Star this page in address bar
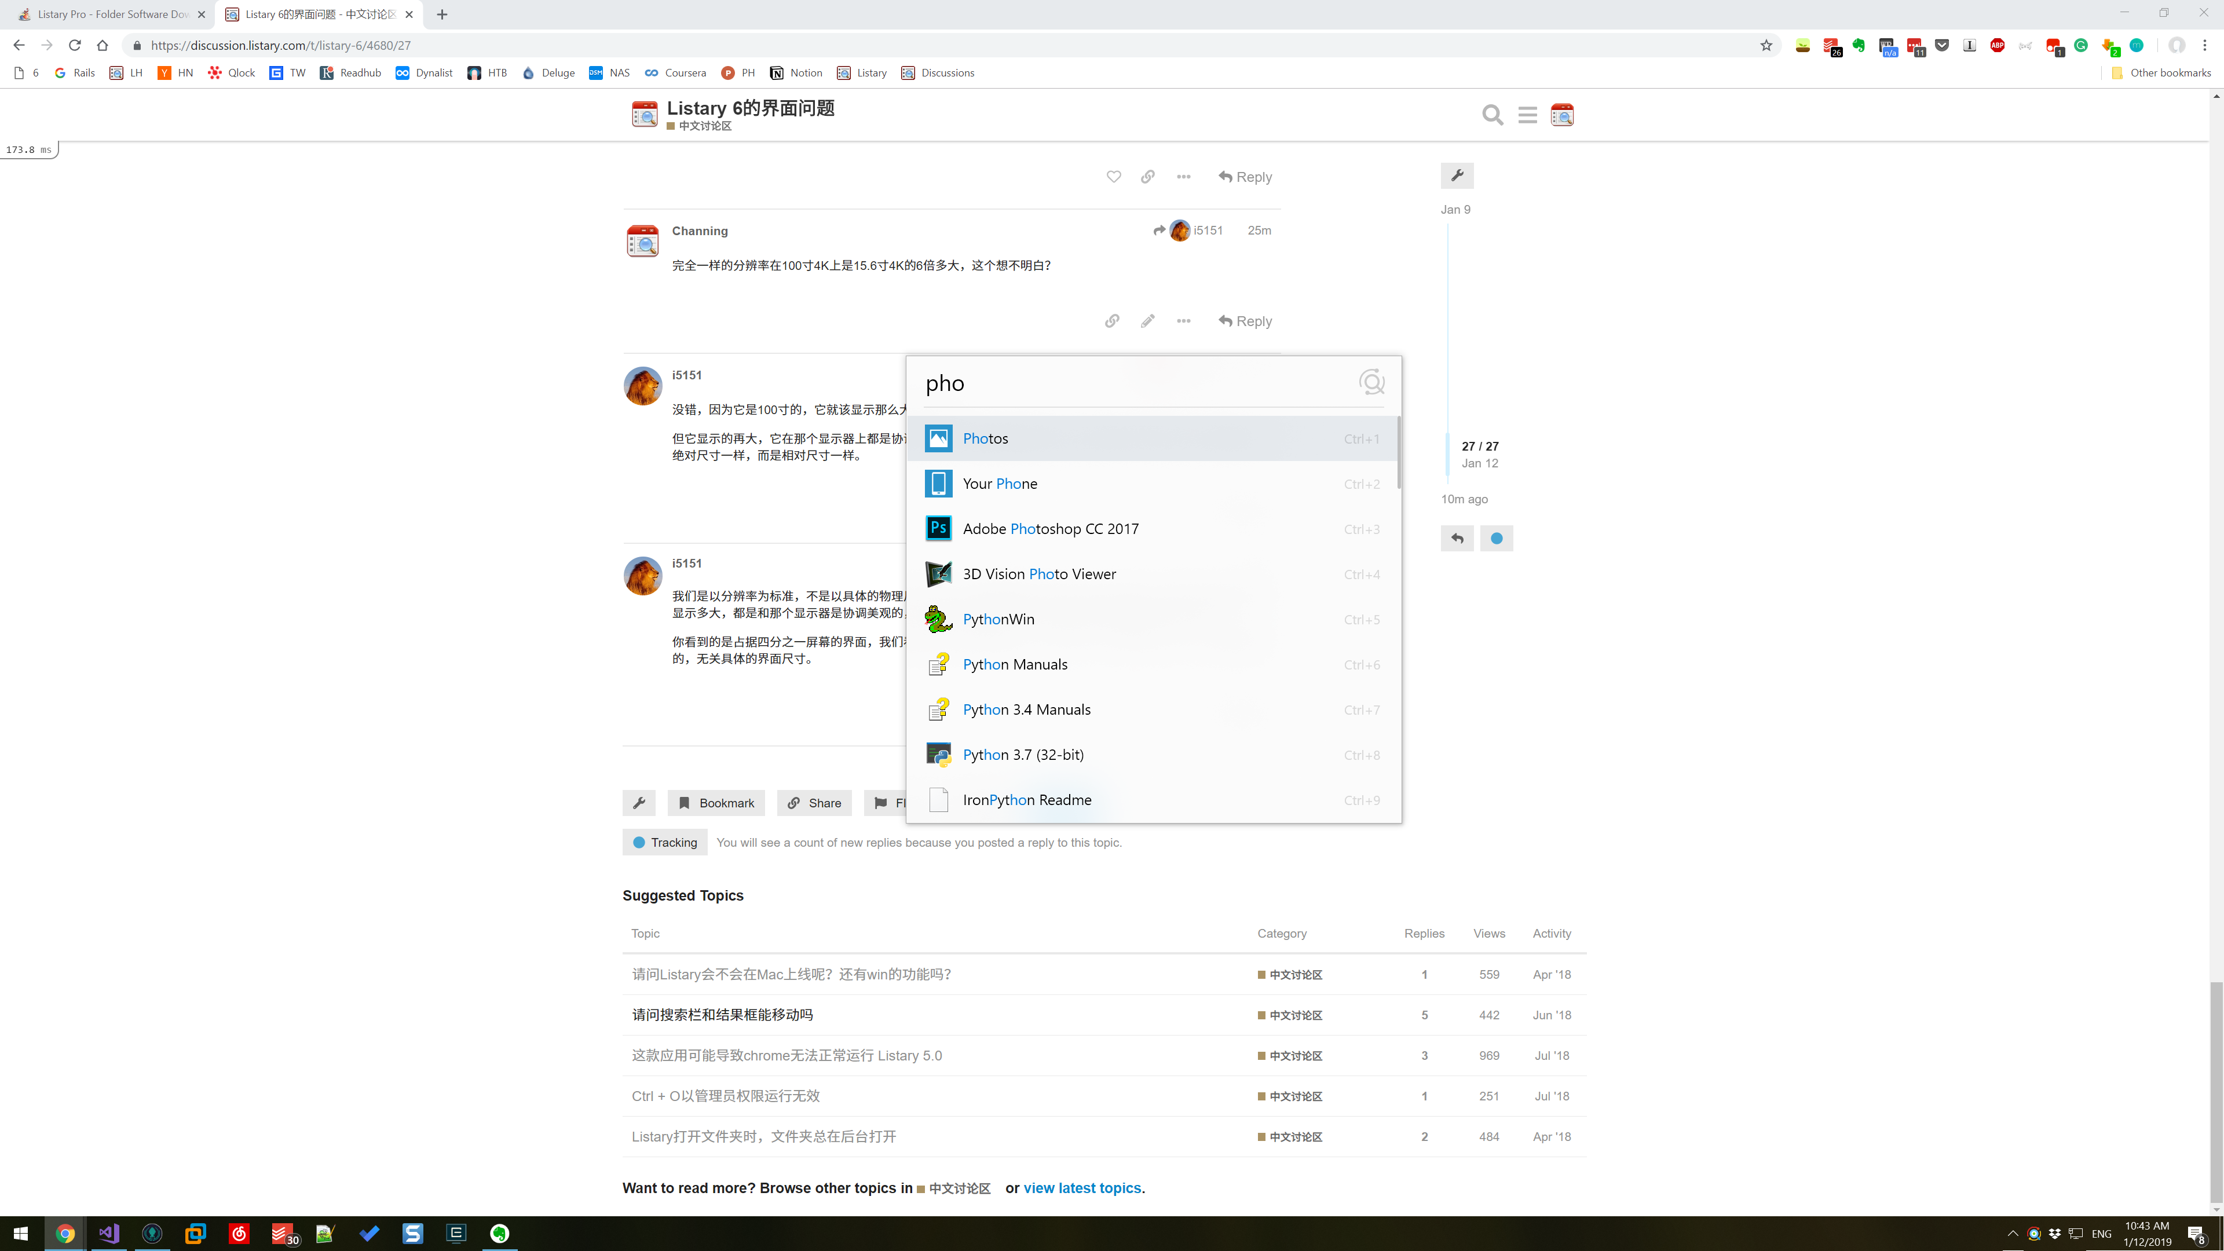Viewport: 2224px width, 1251px height. coord(1766,45)
